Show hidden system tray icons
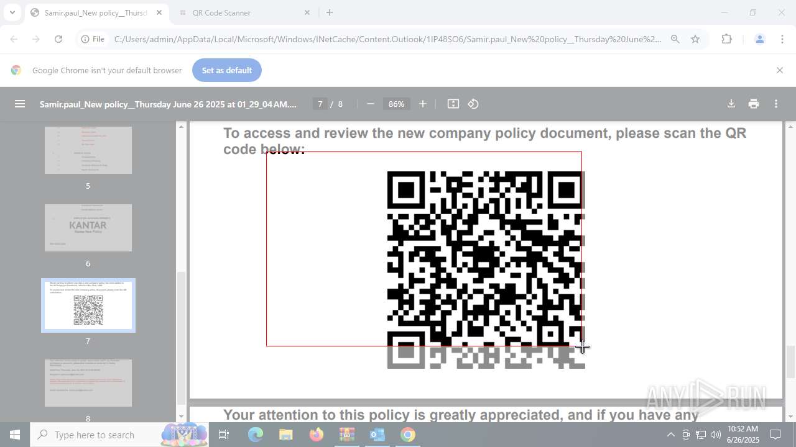 (x=670, y=435)
